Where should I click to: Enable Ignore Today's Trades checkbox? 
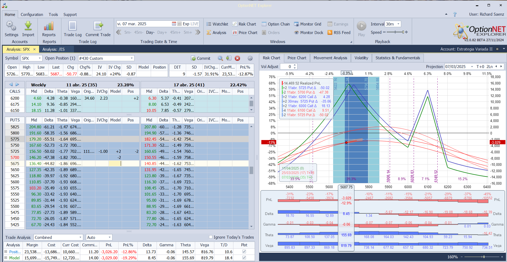[211, 237]
